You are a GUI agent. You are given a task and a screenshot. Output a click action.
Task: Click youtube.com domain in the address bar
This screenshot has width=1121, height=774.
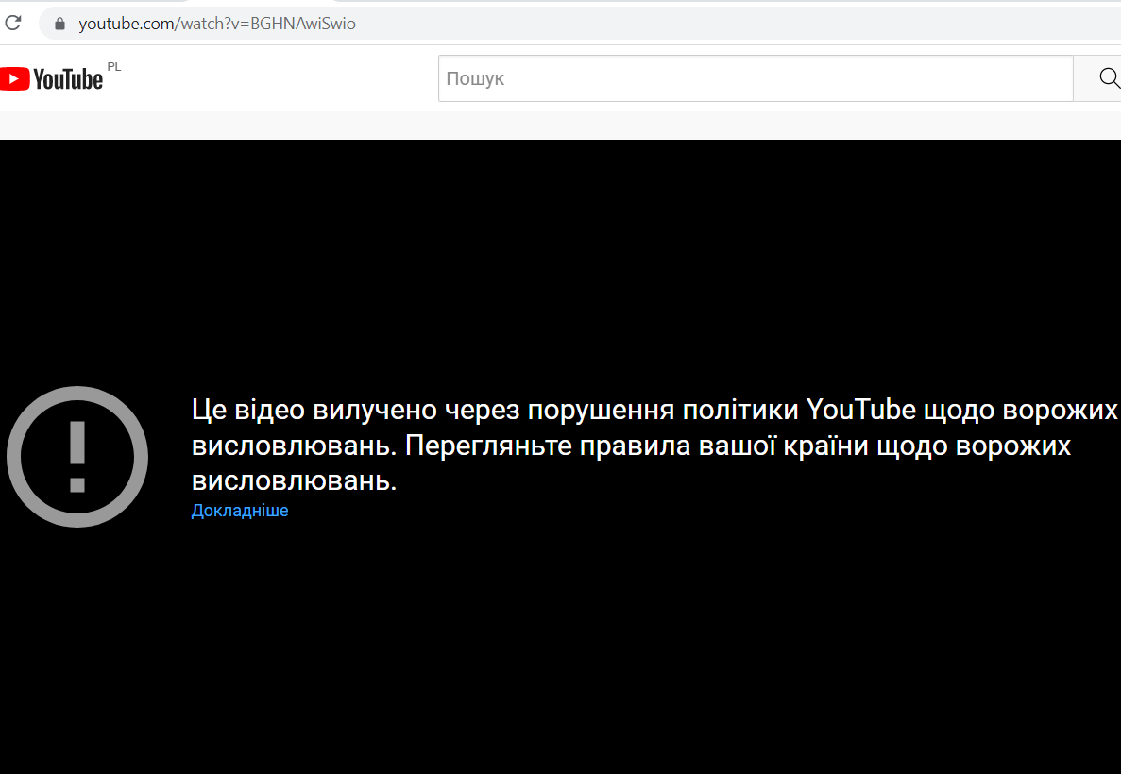pos(124,24)
